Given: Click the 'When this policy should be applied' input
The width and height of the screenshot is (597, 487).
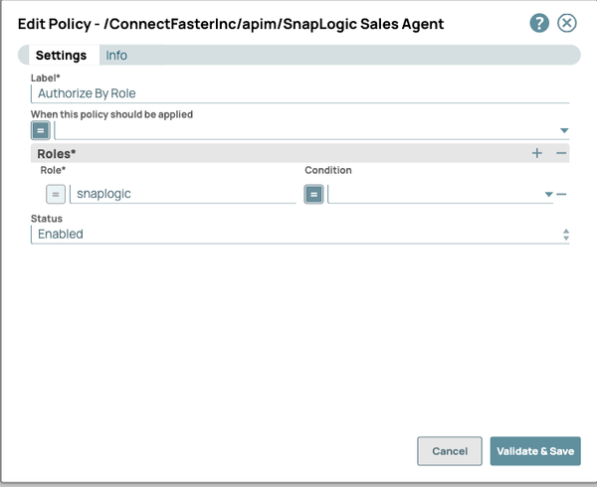Looking at the screenshot, I should pyautogui.click(x=303, y=130).
